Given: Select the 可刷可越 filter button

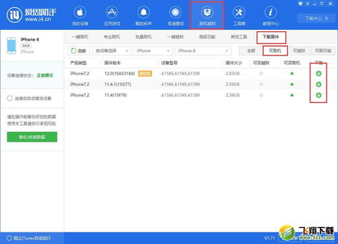Looking at the screenshot, I should 323,51.
